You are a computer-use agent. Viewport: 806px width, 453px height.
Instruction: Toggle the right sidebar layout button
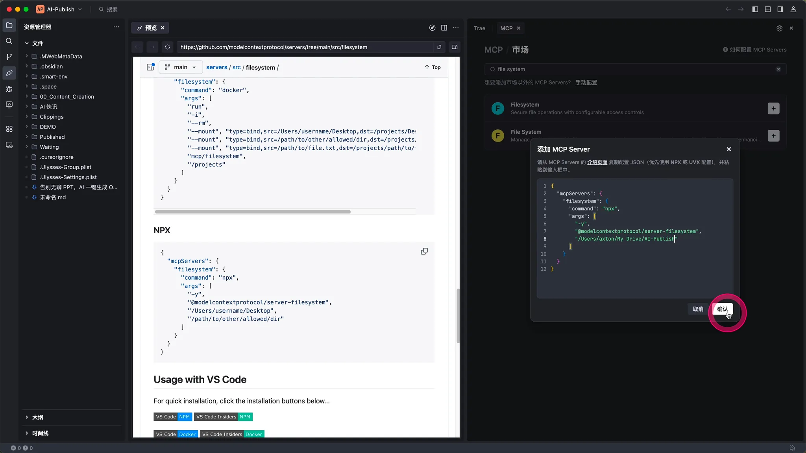(x=780, y=9)
